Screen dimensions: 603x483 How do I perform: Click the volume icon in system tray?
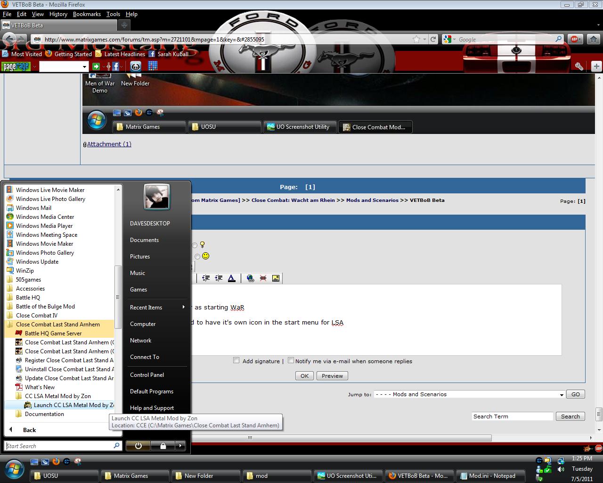coord(561,469)
